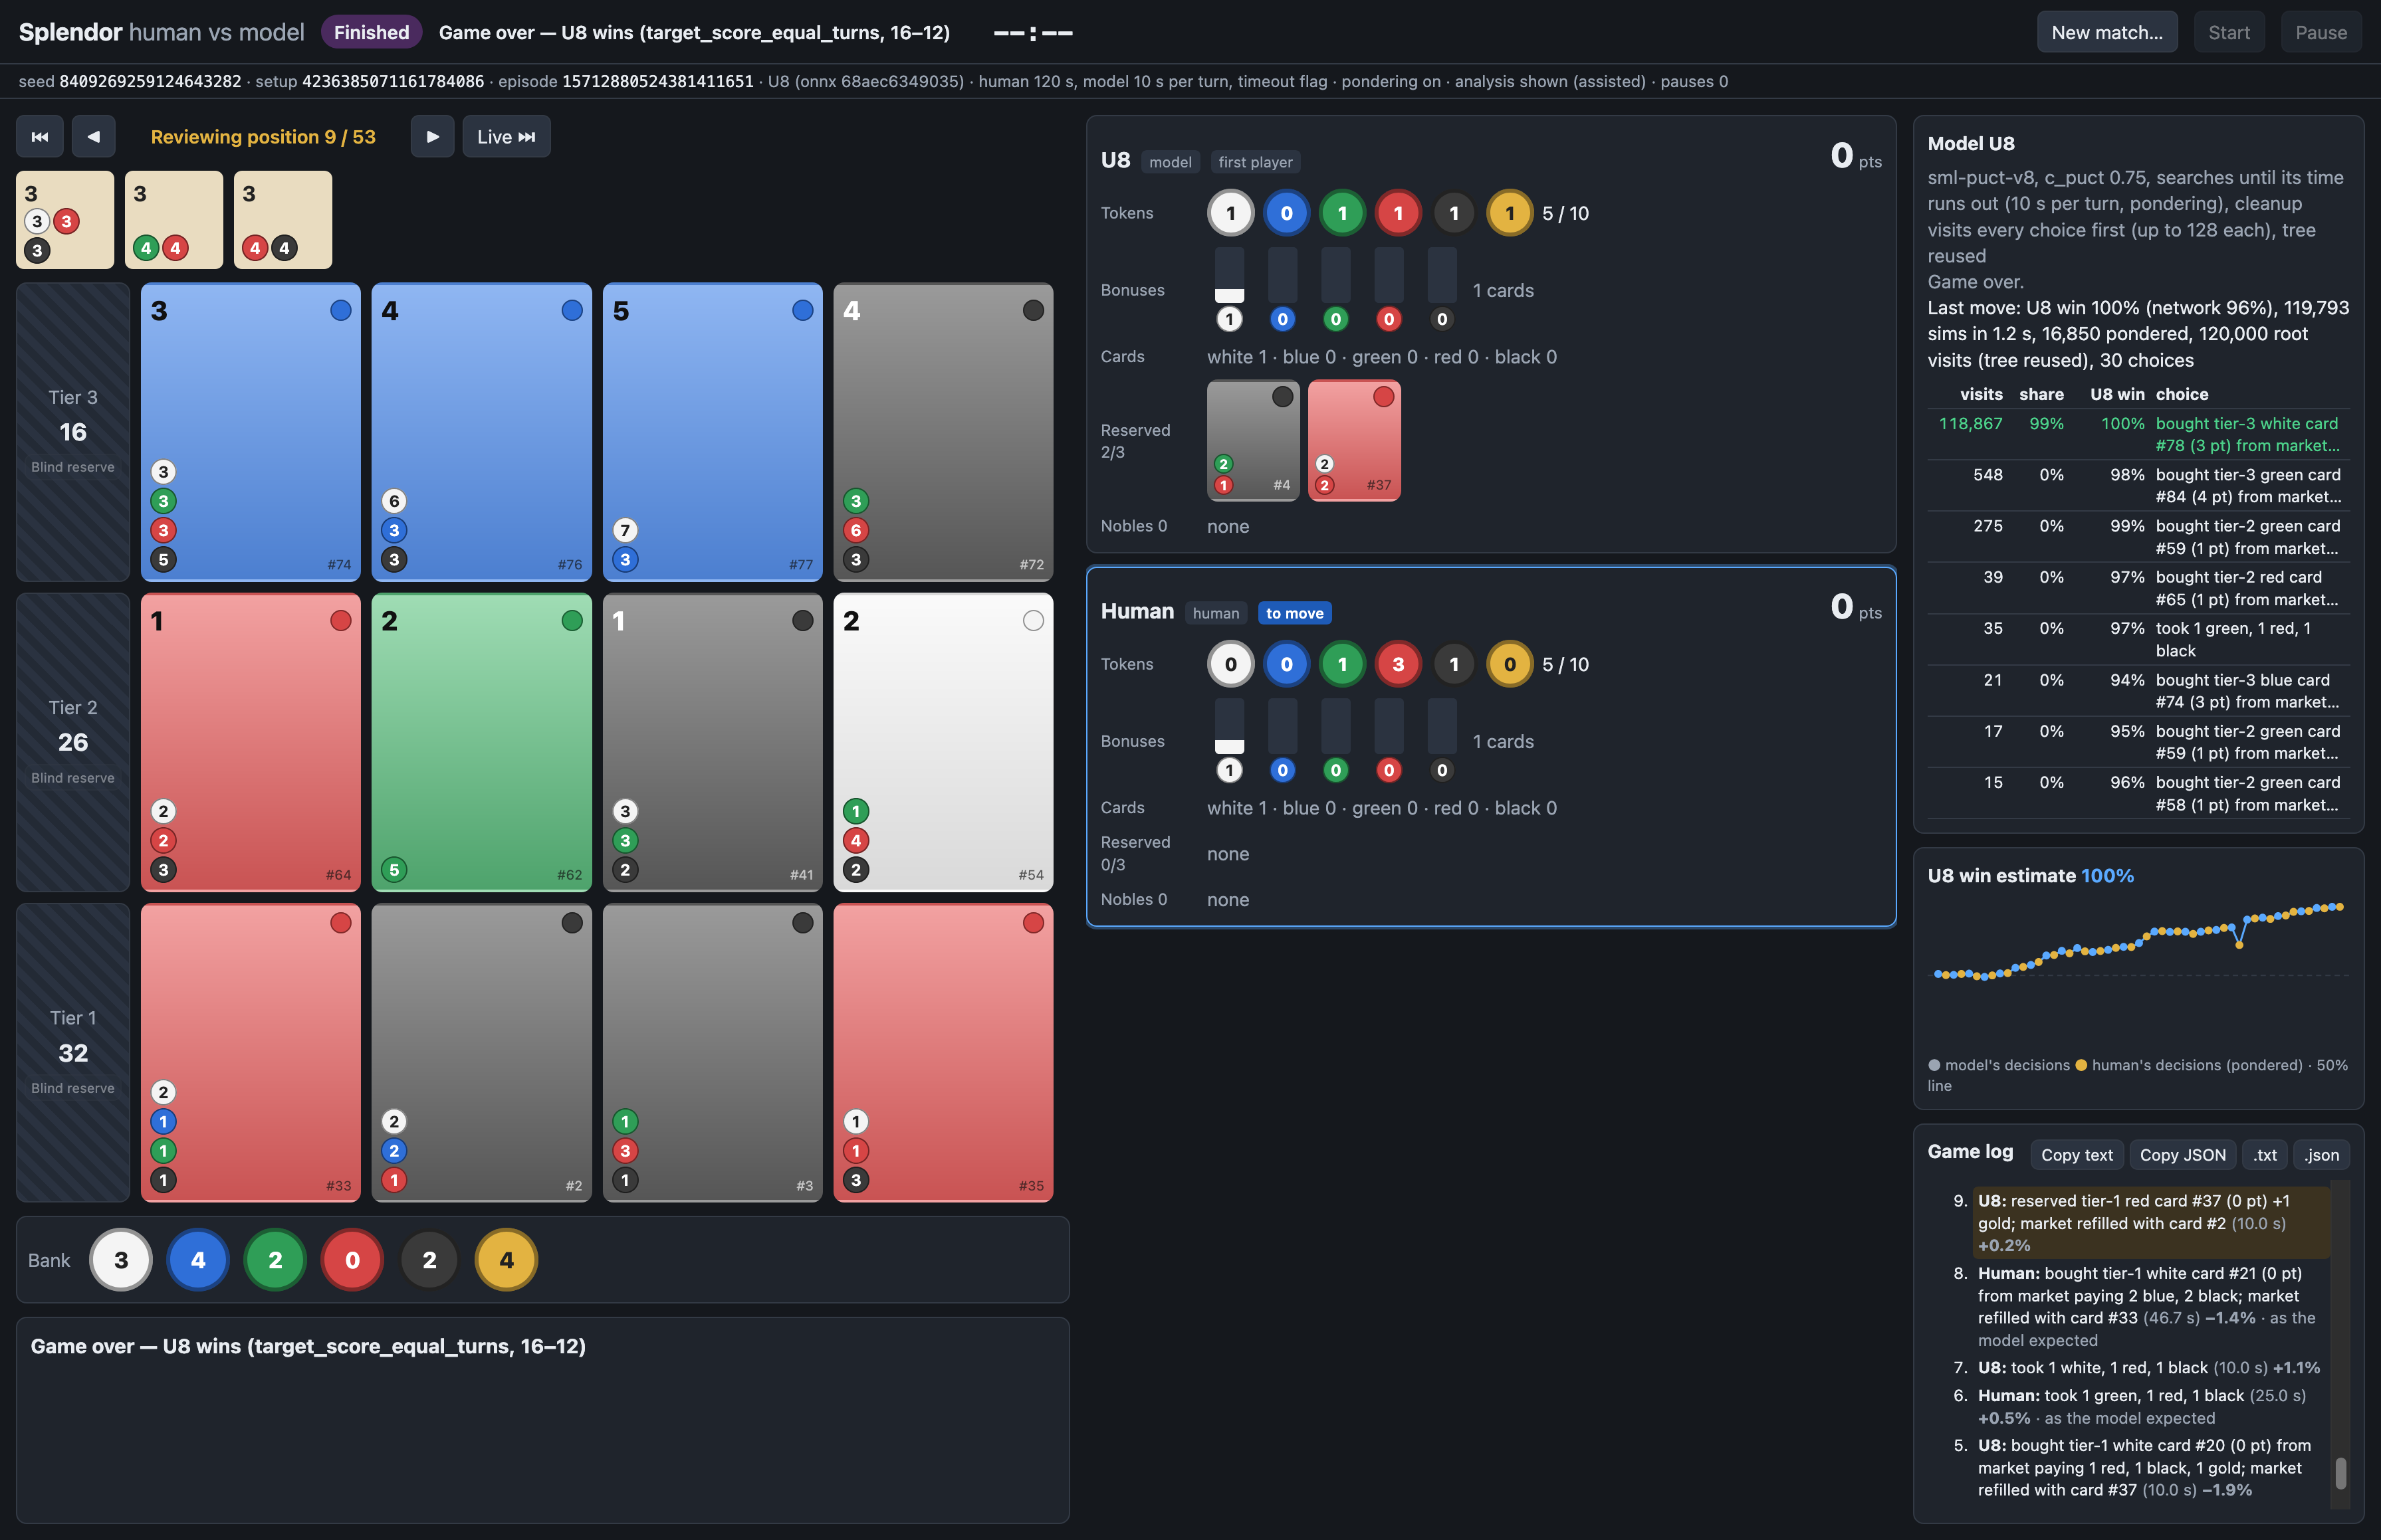Take a green token from Bank
Viewport: 2381px width, 1540px height.
click(x=275, y=1260)
